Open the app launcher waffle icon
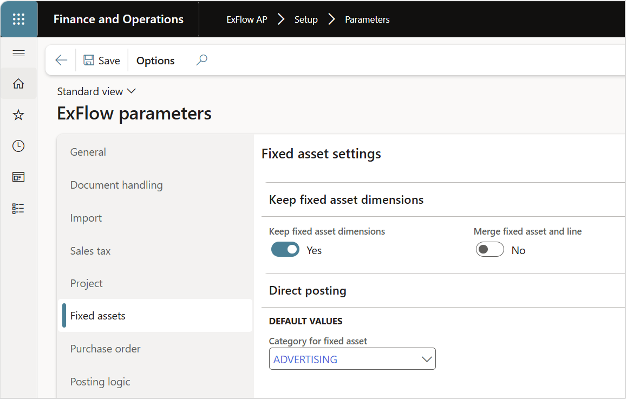Viewport: 627px width, 400px height. 19,19
